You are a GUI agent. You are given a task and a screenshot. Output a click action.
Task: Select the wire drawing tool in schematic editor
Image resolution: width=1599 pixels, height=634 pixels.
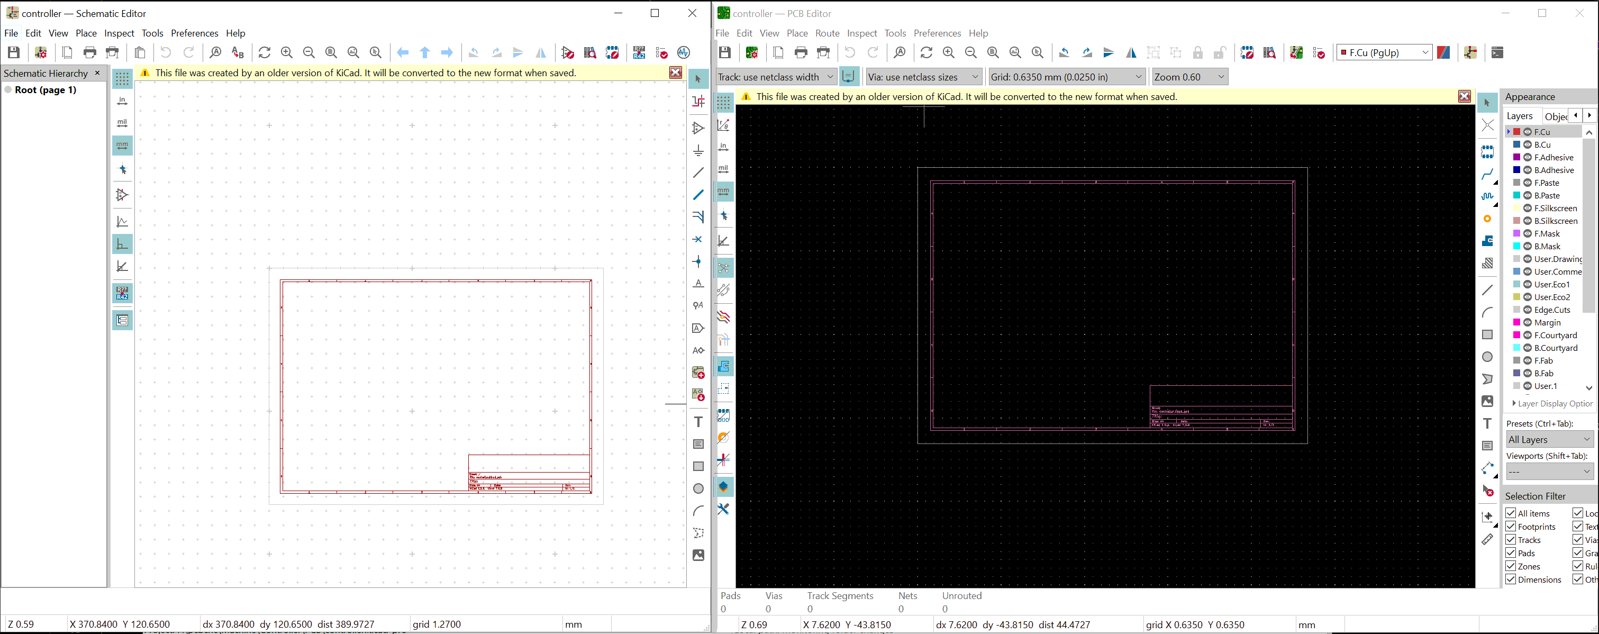point(698,195)
